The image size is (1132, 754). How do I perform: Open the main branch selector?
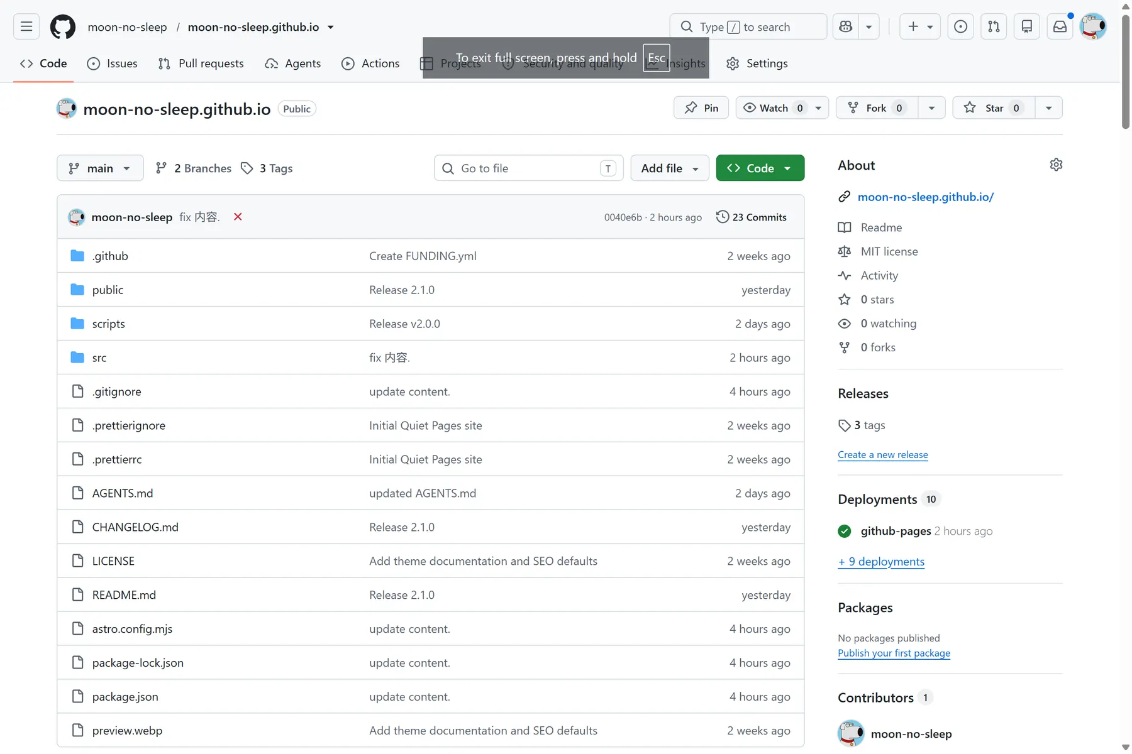[100, 168]
